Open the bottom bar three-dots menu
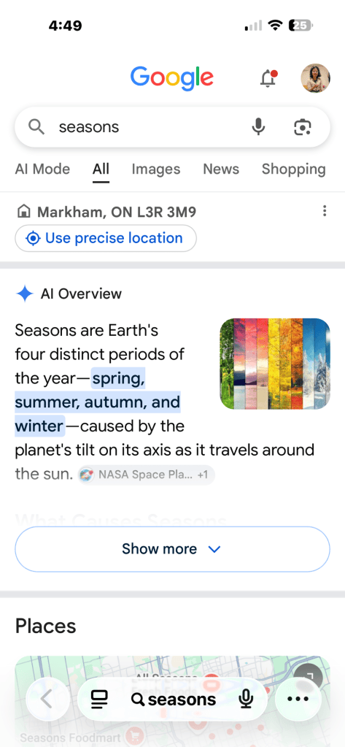The height and width of the screenshot is (747, 345). [x=298, y=700]
